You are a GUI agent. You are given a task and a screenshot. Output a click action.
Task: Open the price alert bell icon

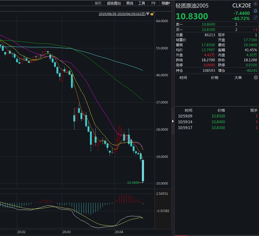pos(255,11)
